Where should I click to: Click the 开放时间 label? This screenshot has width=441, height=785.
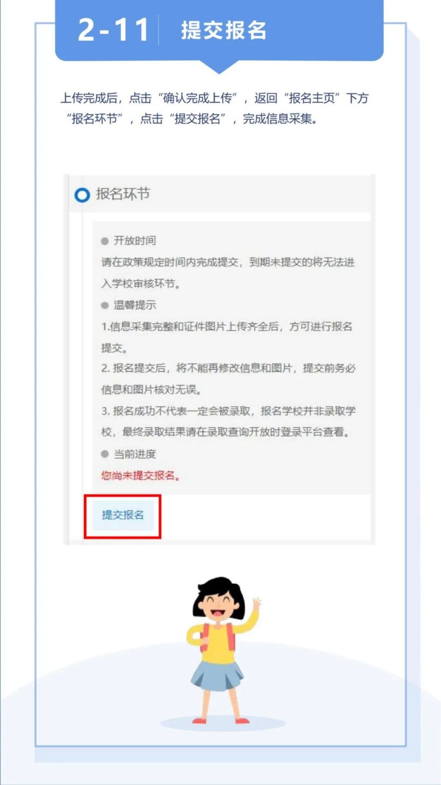[135, 241]
